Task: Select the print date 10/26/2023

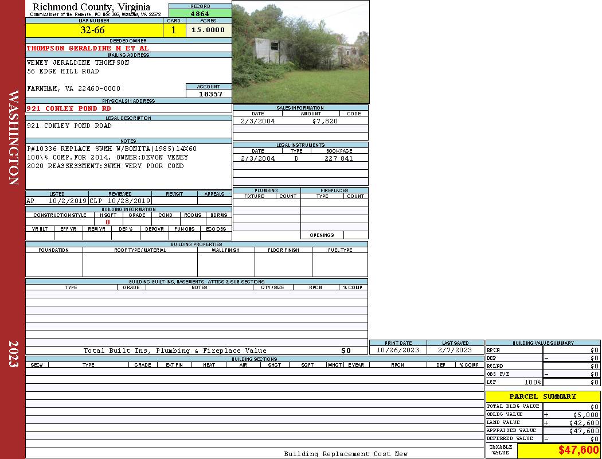Action: pyautogui.click(x=397, y=350)
